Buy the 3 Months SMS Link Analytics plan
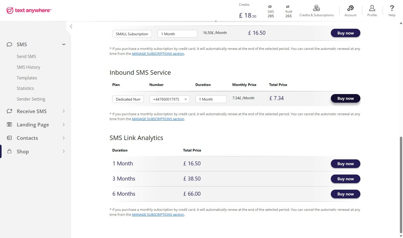 (345, 179)
